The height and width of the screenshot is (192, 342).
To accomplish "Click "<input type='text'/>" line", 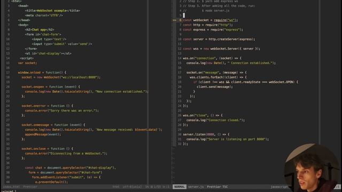I will click(x=49, y=39).
